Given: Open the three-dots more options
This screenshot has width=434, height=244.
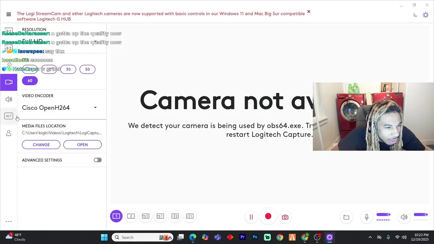Looking at the screenshot, I should 8,222.
